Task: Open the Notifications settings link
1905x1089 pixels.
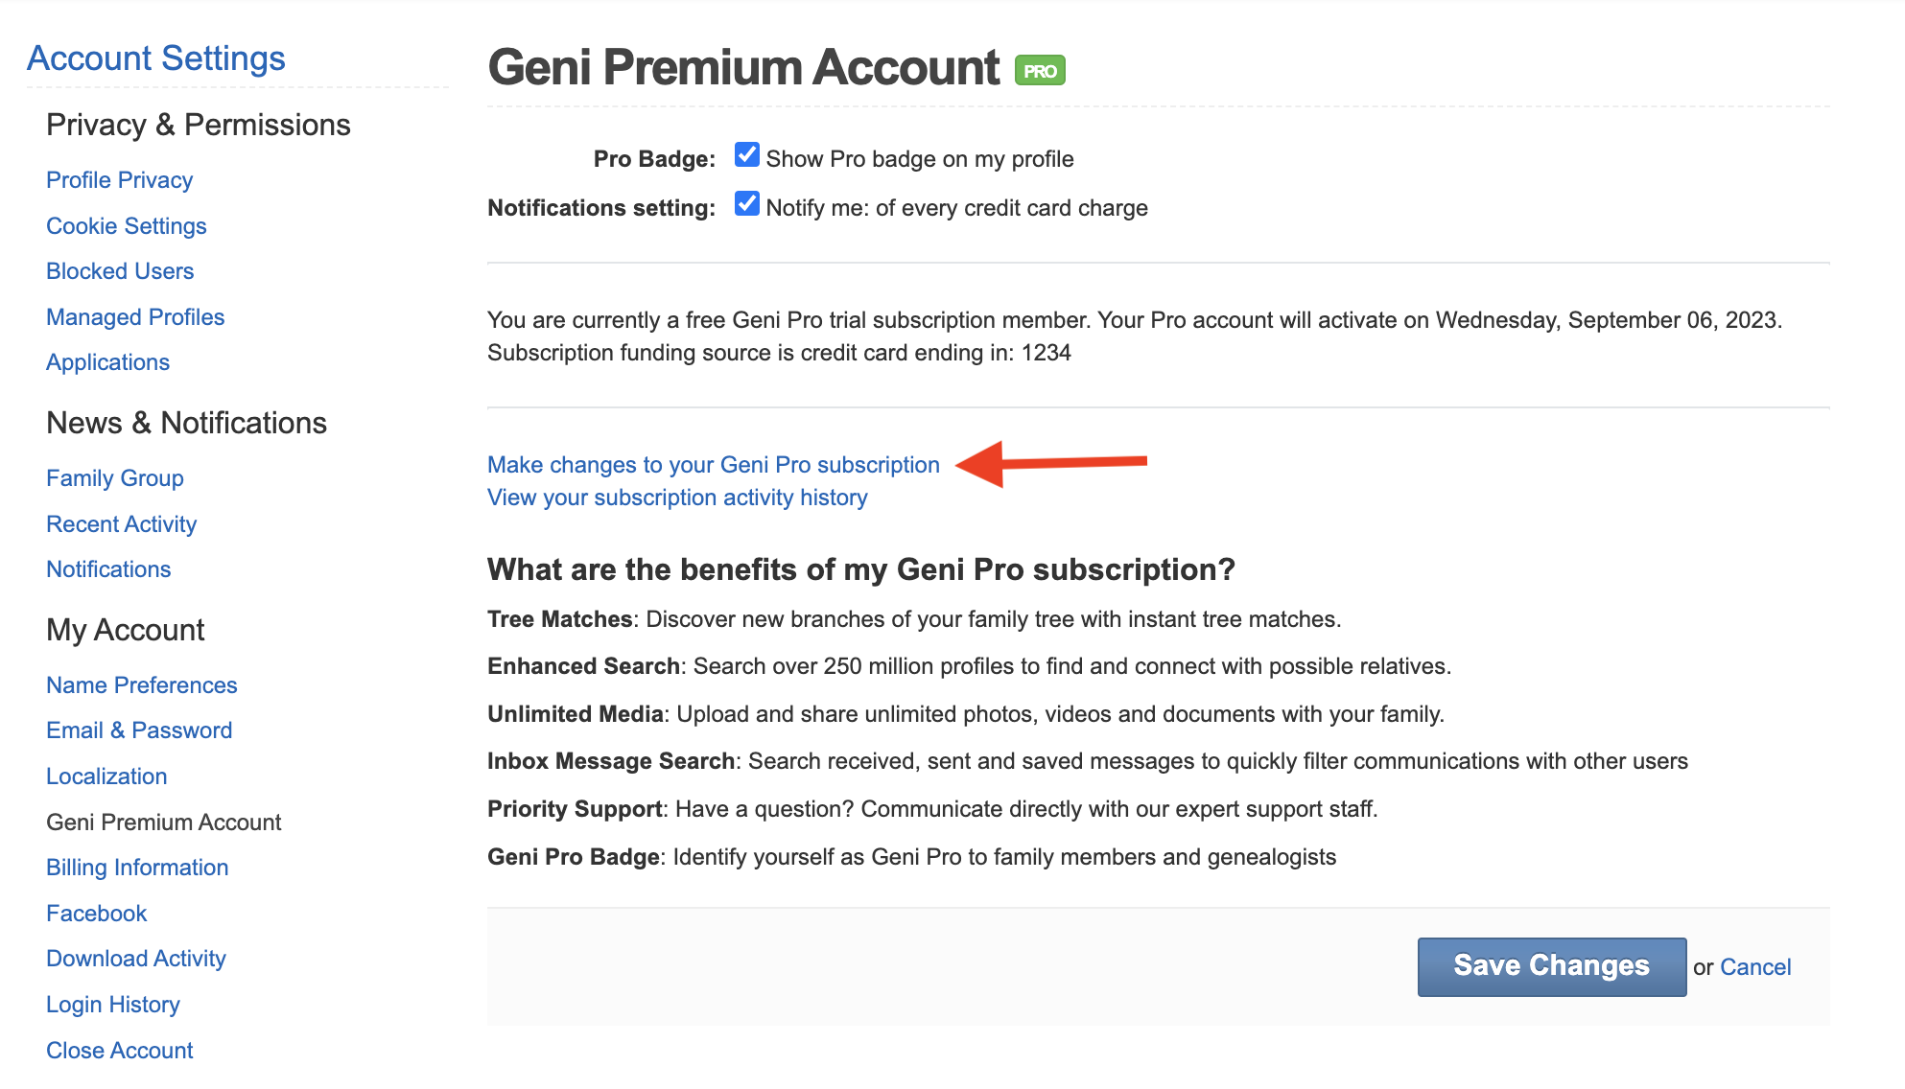Action: pos(108,569)
